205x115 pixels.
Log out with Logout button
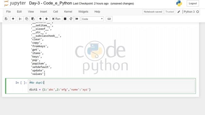(193, 4)
